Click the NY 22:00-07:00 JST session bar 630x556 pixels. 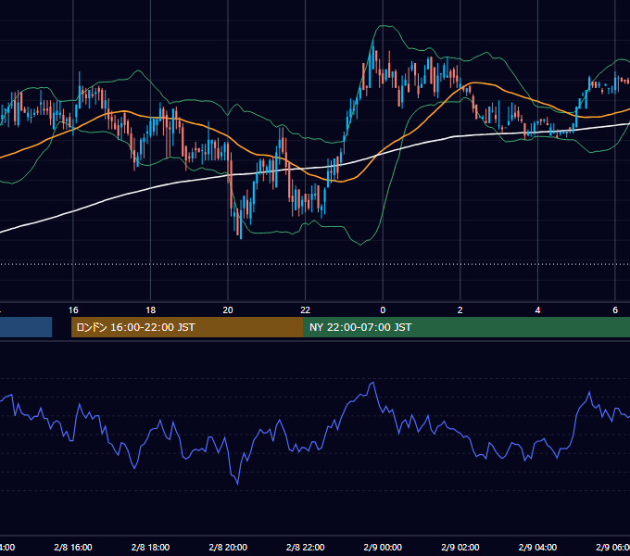pyautogui.click(x=467, y=327)
